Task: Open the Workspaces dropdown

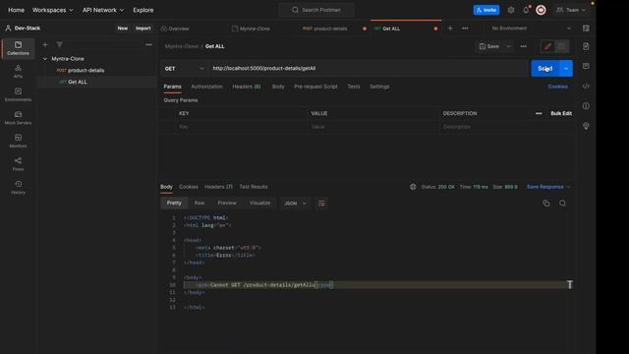Action: point(52,10)
